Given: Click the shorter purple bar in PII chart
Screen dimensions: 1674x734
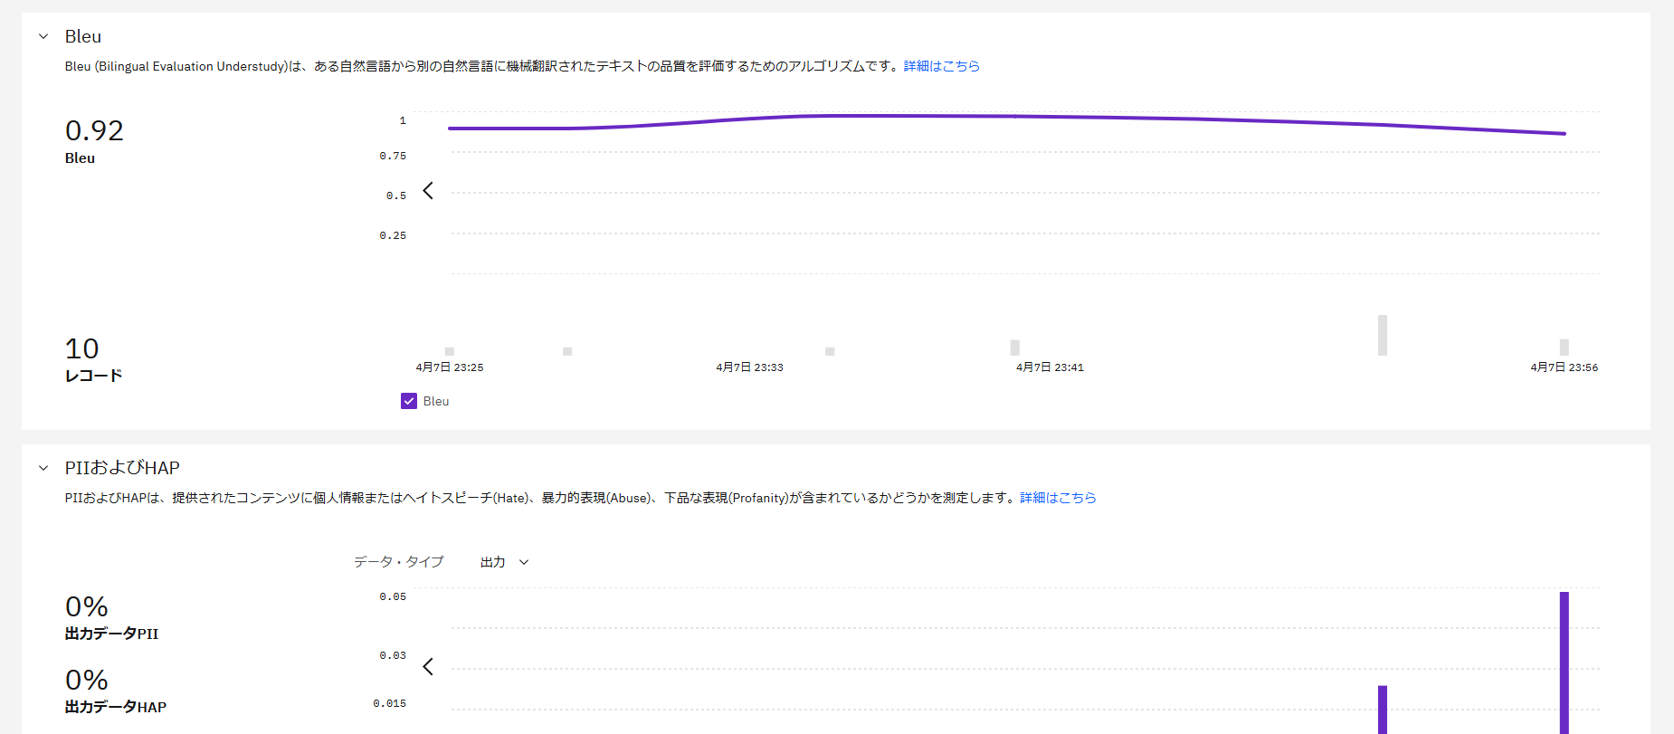Looking at the screenshot, I should (1383, 710).
